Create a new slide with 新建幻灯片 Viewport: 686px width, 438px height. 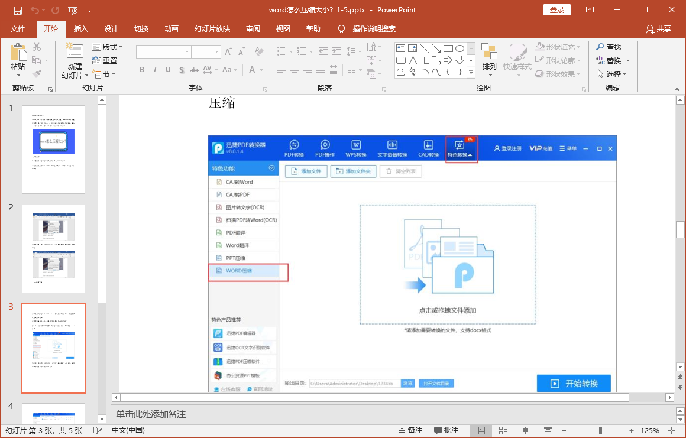click(x=75, y=61)
